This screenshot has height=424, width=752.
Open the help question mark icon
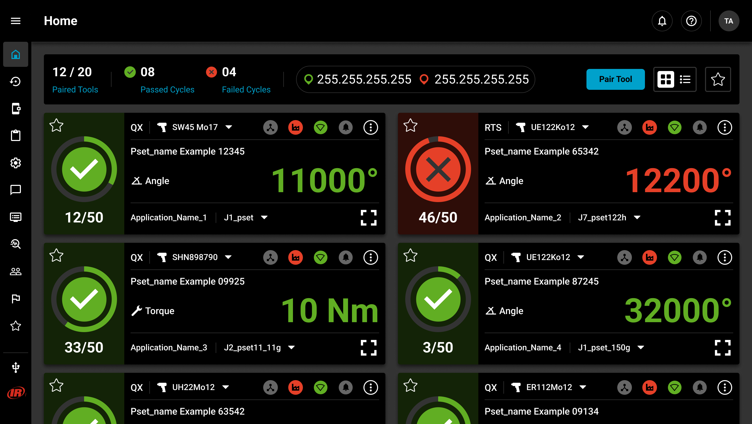click(x=691, y=21)
